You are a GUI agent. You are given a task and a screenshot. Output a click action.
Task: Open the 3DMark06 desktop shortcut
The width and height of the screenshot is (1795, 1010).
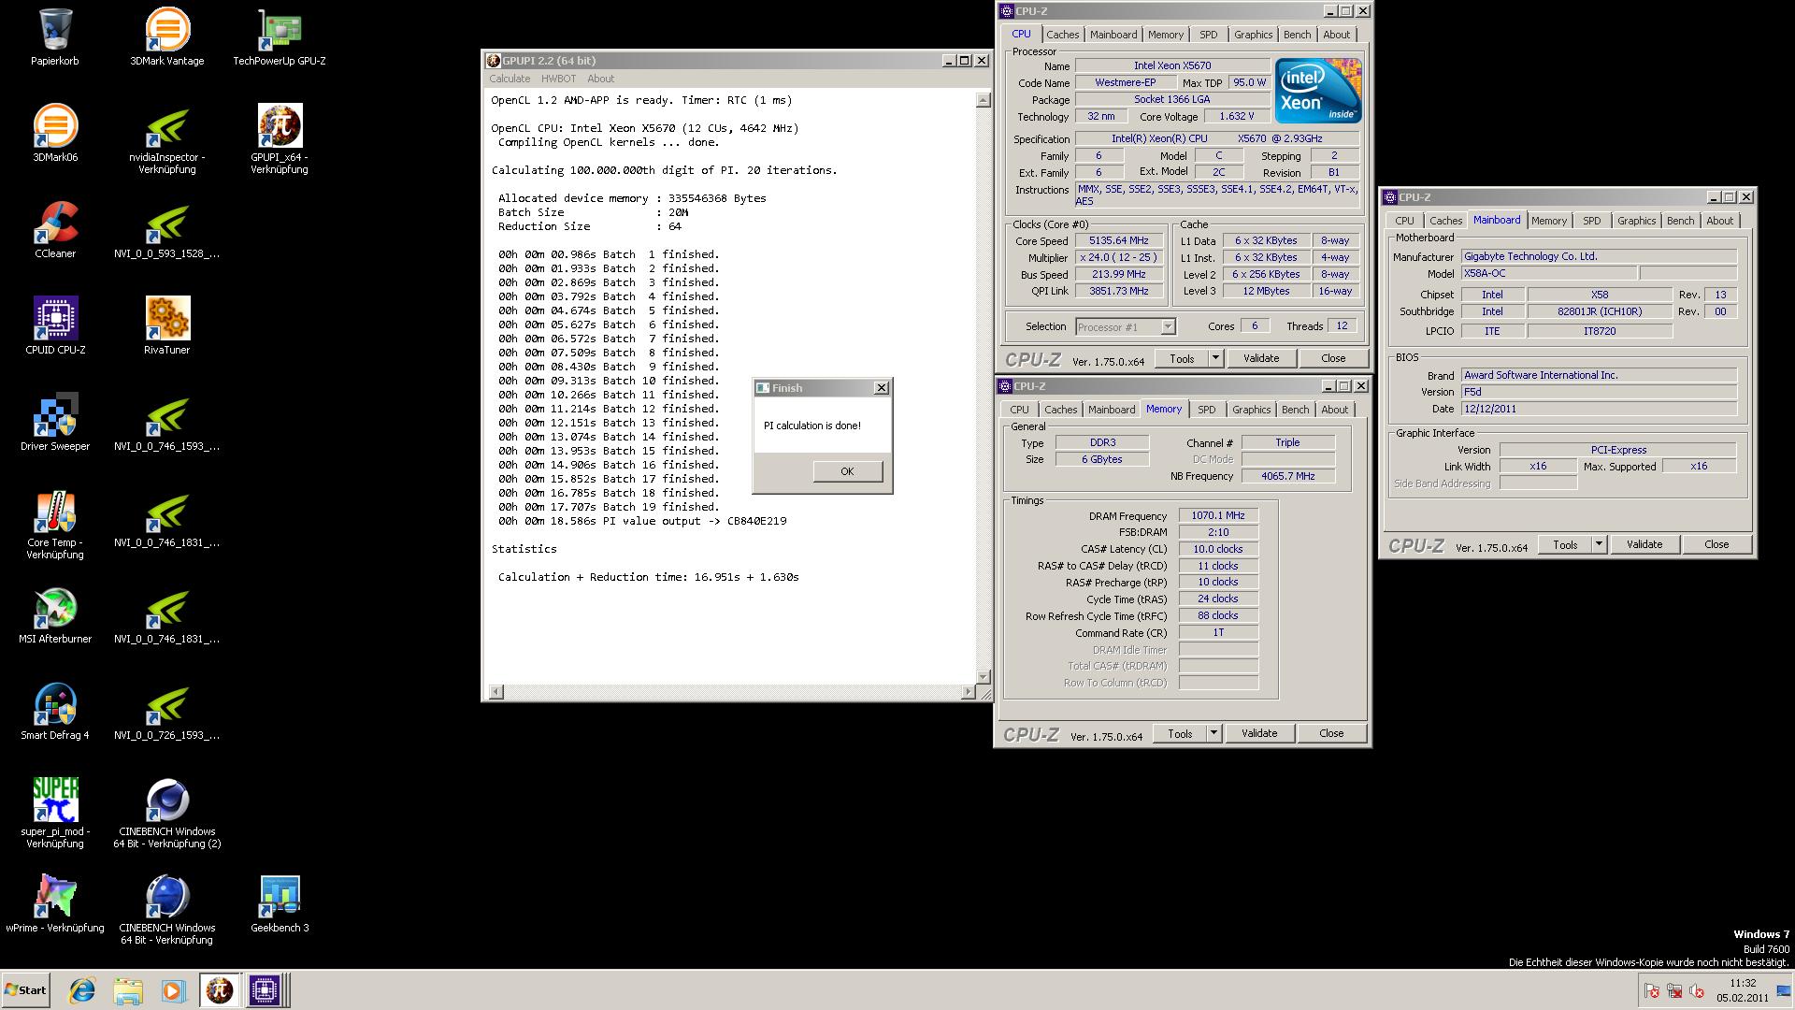click(55, 133)
